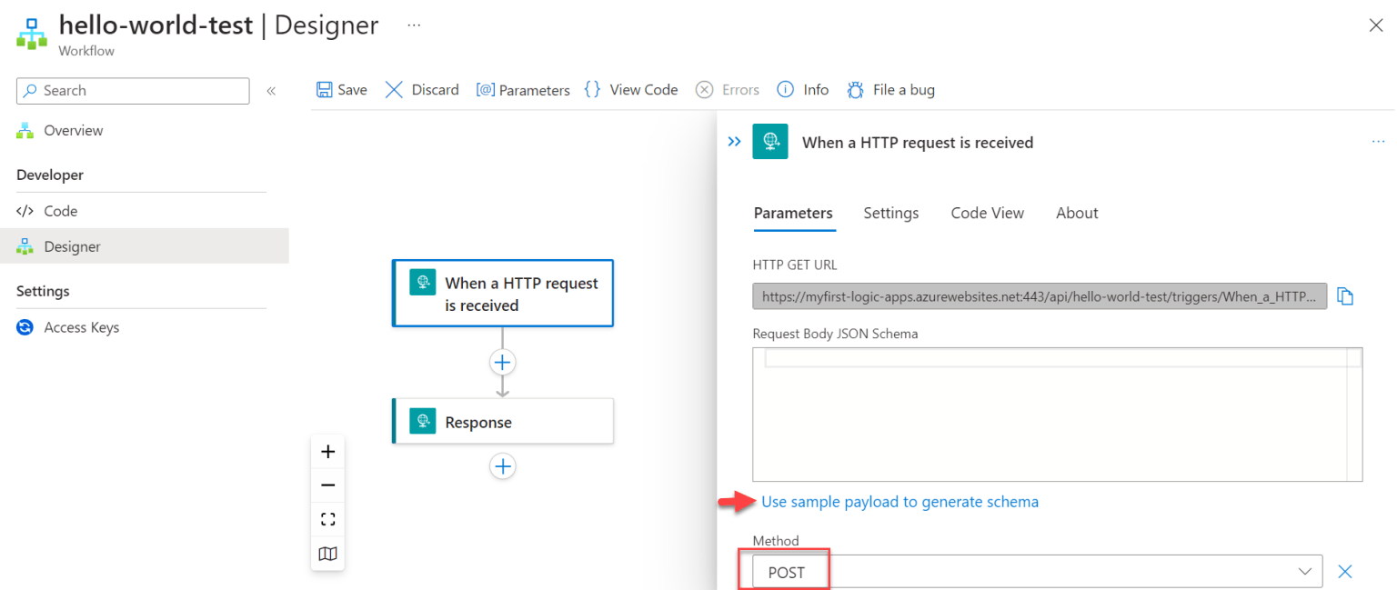
Task: Collapse the left navigation sidebar
Action: [270, 91]
